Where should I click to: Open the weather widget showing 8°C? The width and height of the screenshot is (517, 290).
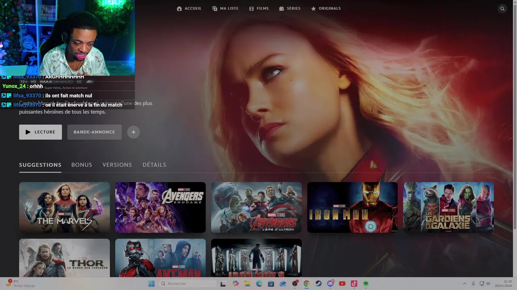click(x=20, y=284)
